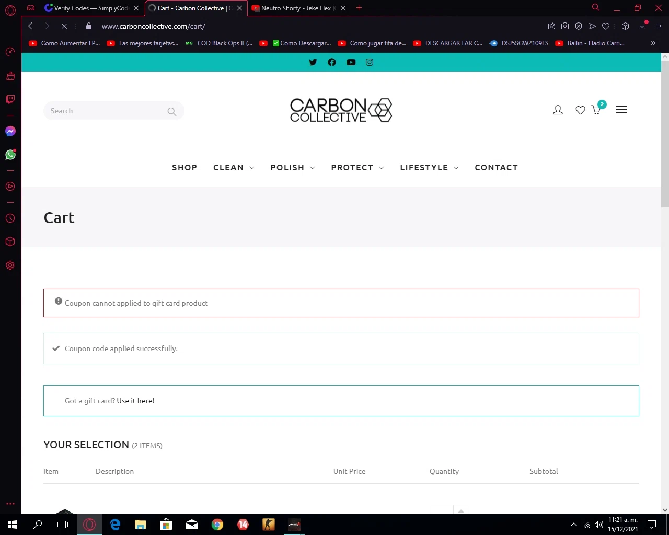Screen dimensions: 669x535
Task: Stop page loading with X button
Action: [64, 26]
